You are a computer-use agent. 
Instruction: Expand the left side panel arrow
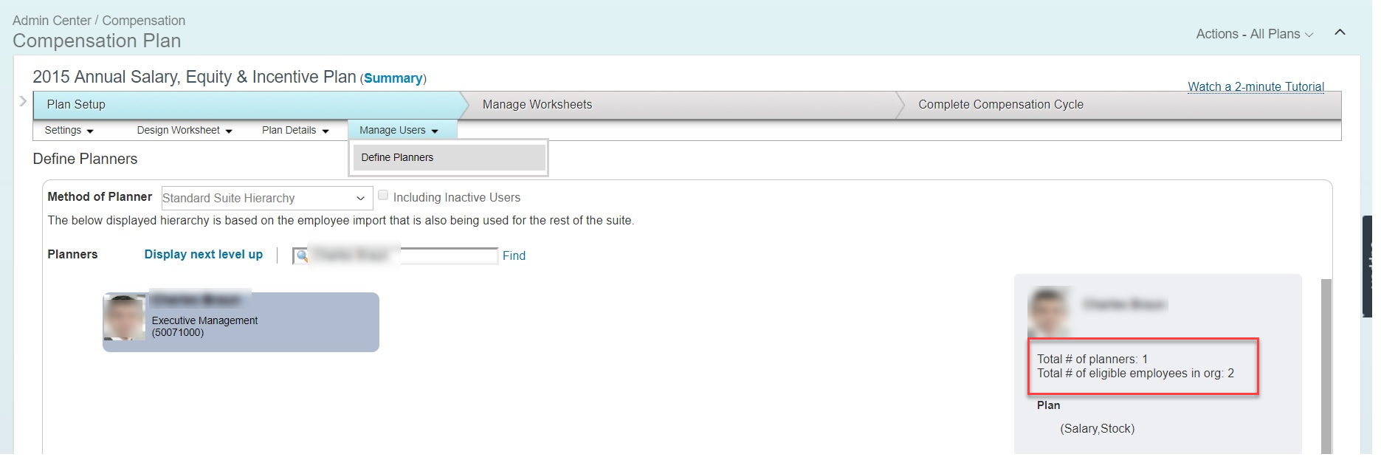(x=24, y=101)
